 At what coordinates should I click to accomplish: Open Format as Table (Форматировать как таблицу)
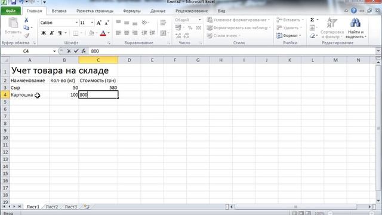pos(239,28)
